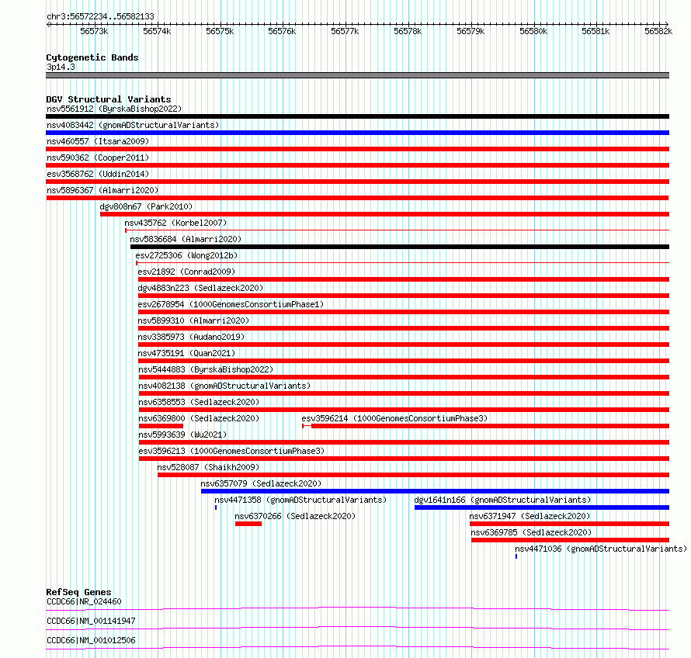Click the tiny blue marker under nsv4471358

[x=216, y=507]
